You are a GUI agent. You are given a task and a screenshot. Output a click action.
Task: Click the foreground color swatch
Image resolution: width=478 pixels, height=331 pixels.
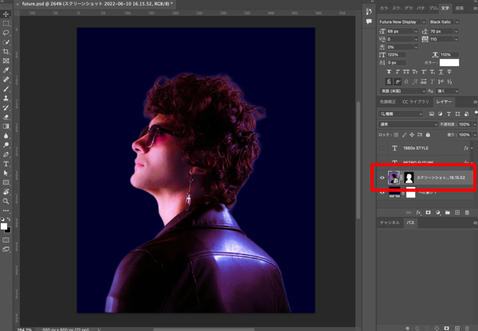[4, 226]
